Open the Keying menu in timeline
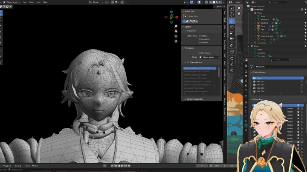The height and width of the screenshot is (172, 307). [x=19, y=166]
